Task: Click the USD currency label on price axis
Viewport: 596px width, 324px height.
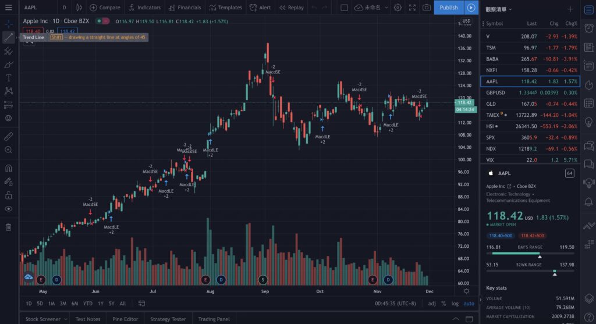Action: coord(466,22)
